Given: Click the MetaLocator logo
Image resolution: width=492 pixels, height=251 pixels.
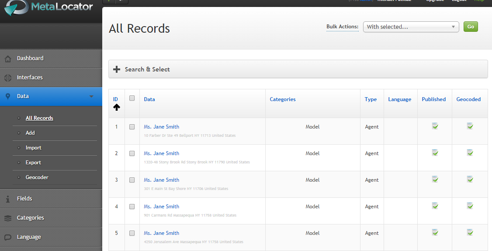Looking at the screenshot, I should click(49, 7).
